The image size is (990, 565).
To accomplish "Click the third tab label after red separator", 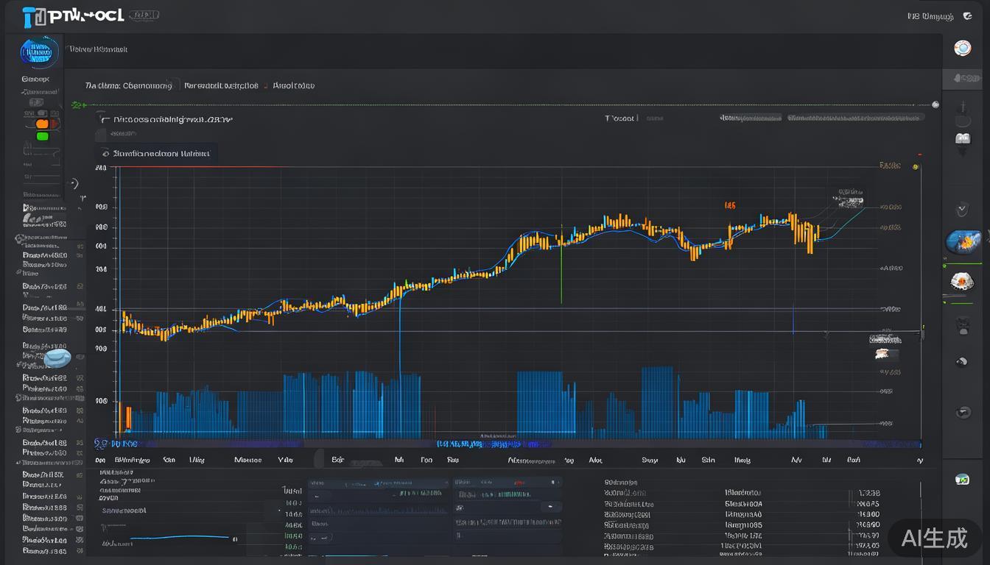I will point(293,85).
